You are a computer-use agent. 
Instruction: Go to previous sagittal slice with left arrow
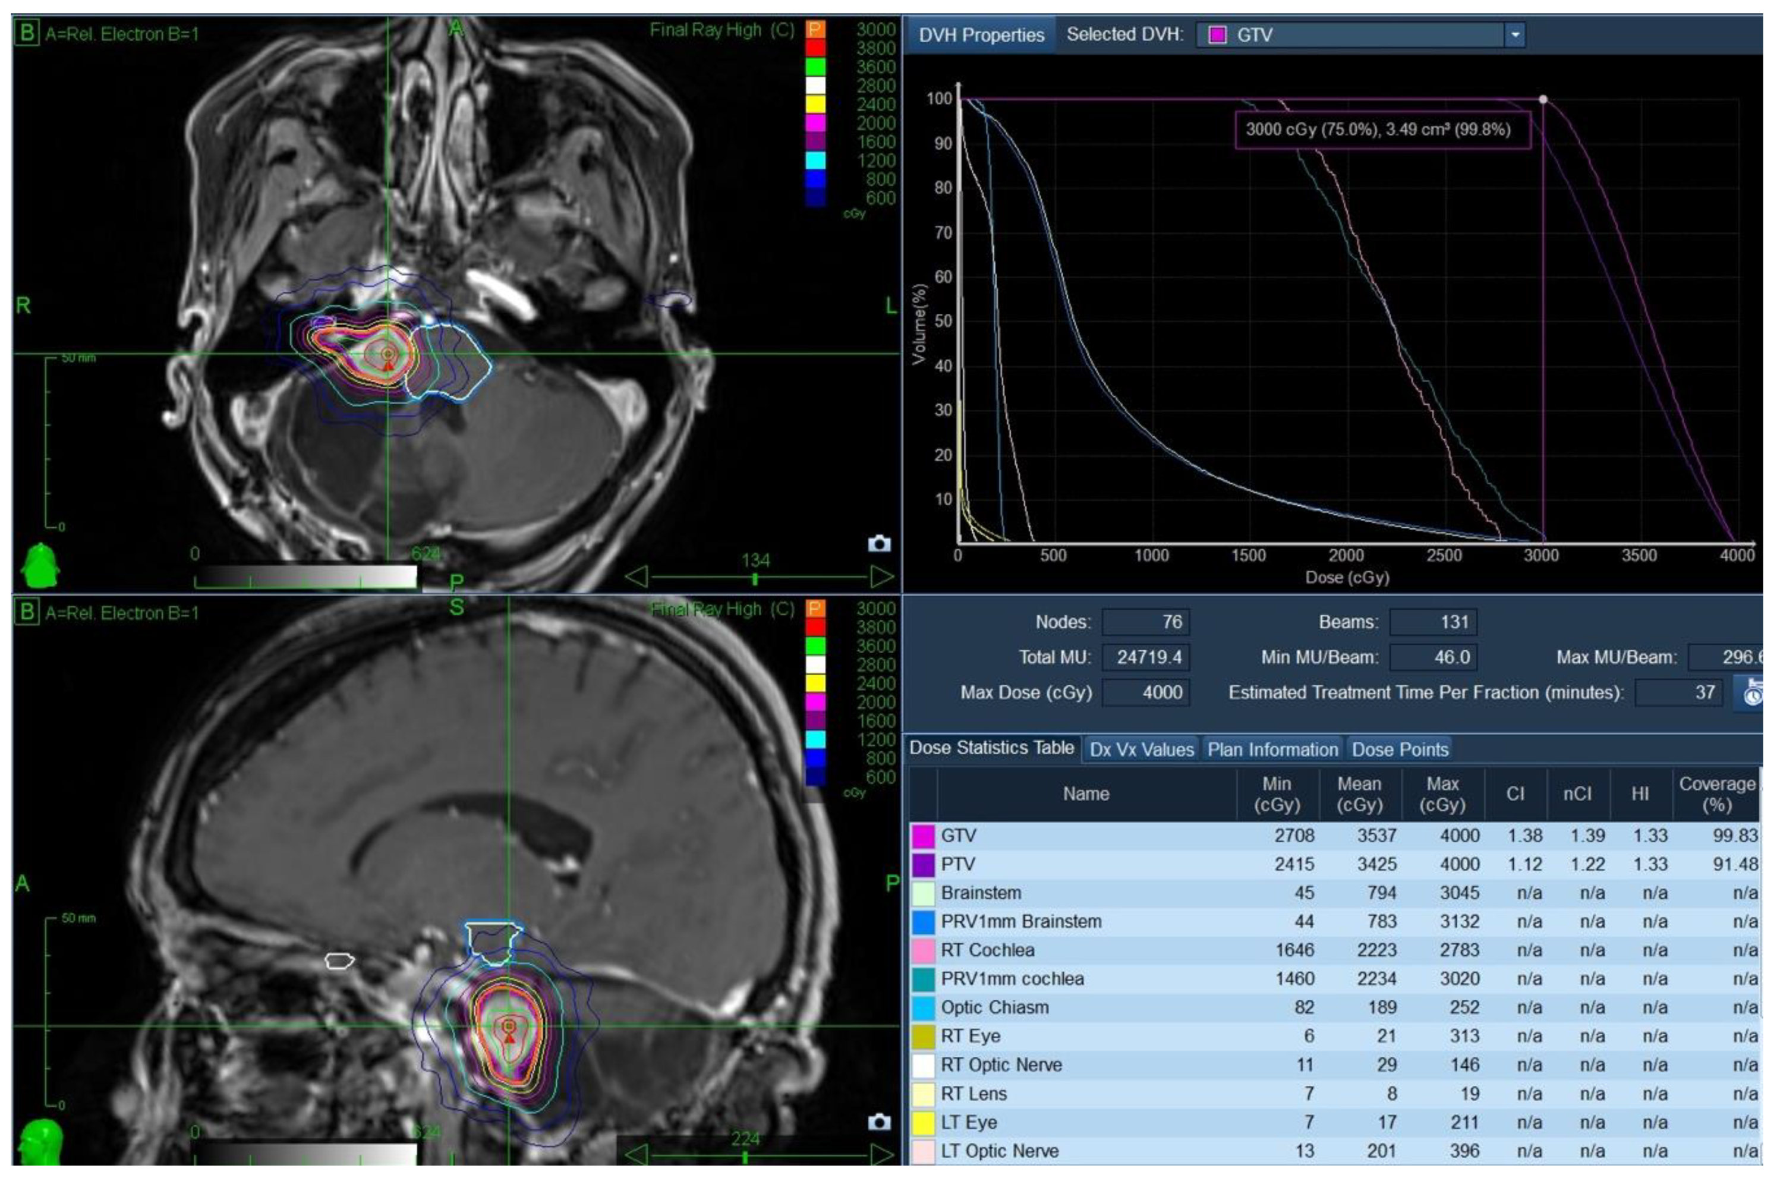(x=636, y=1155)
